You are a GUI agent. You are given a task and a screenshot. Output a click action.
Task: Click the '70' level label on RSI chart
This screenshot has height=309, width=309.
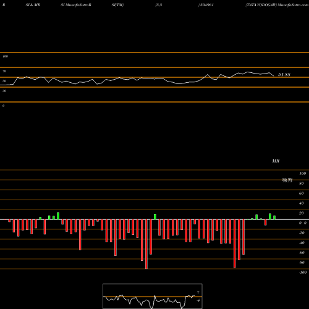pyautogui.click(x=4, y=71)
